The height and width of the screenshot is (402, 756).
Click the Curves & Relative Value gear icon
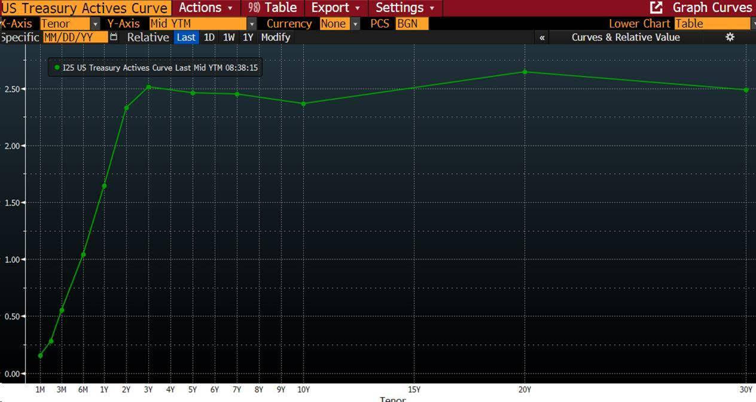[730, 37]
